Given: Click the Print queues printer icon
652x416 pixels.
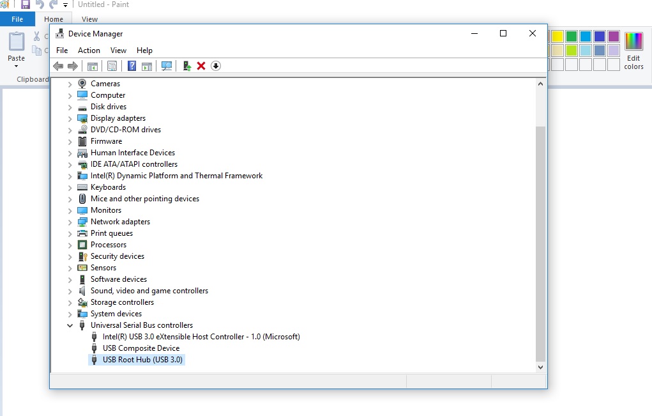Looking at the screenshot, I should (82, 233).
